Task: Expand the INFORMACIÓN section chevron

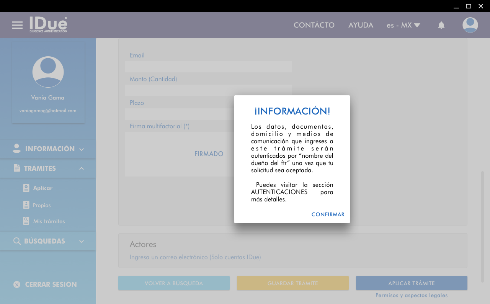Action: point(82,149)
